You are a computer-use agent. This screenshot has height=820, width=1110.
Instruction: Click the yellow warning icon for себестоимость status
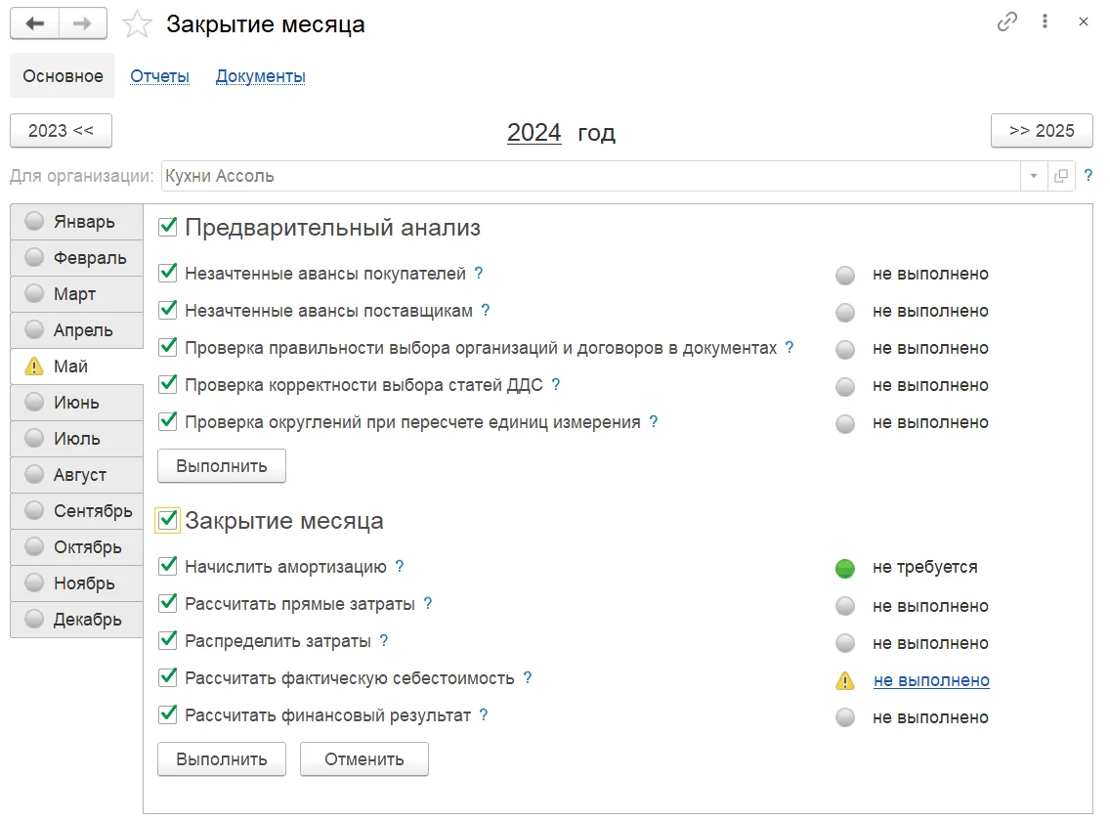[844, 680]
